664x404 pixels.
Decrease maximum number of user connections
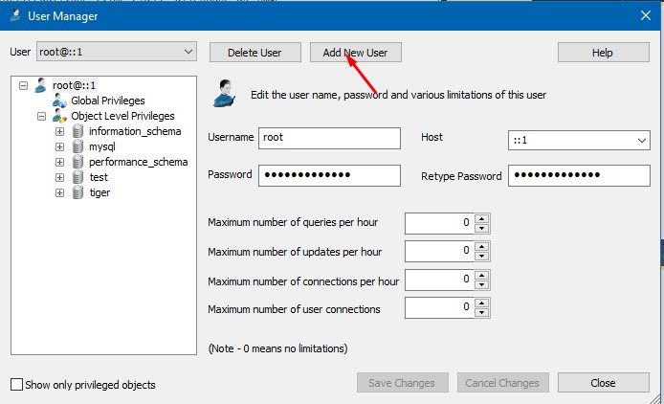[x=482, y=313]
